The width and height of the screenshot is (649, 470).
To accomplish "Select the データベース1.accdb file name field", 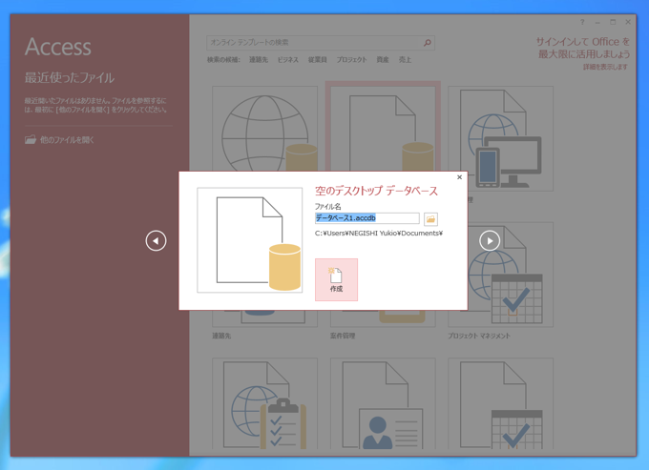I will coord(367,218).
